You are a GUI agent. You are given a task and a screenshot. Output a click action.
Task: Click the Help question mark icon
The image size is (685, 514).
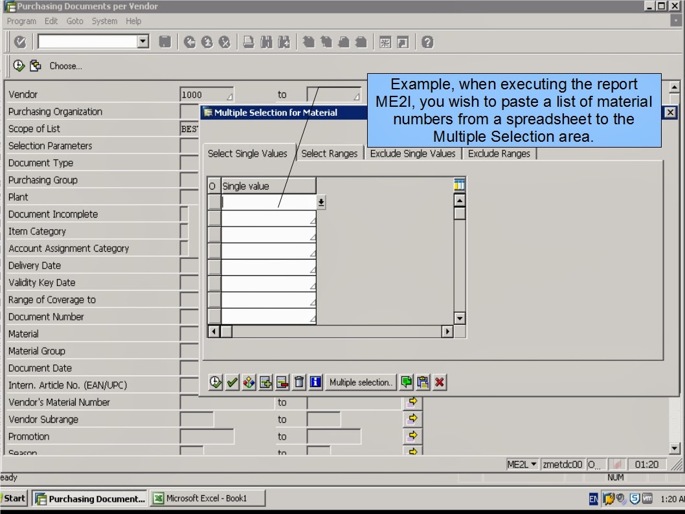click(426, 43)
